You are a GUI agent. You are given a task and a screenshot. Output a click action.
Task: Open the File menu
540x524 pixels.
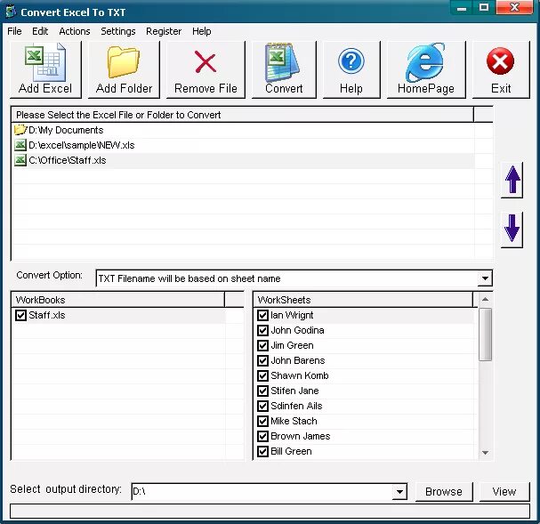click(14, 31)
